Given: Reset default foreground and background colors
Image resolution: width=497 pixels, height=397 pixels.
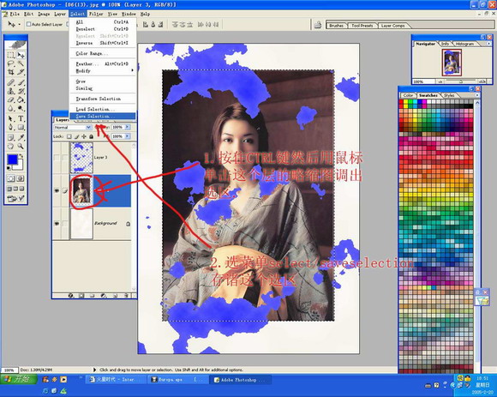Looking at the screenshot, I should click(9, 169).
